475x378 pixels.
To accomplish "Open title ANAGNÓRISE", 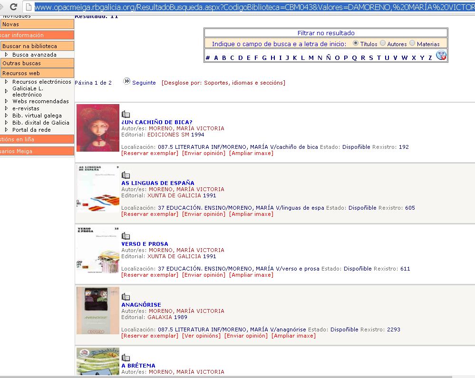I will [x=141, y=305].
